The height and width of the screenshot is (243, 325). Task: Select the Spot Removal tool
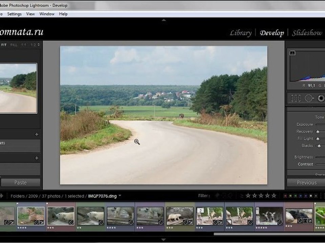pyautogui.click(x=309, y=98)
